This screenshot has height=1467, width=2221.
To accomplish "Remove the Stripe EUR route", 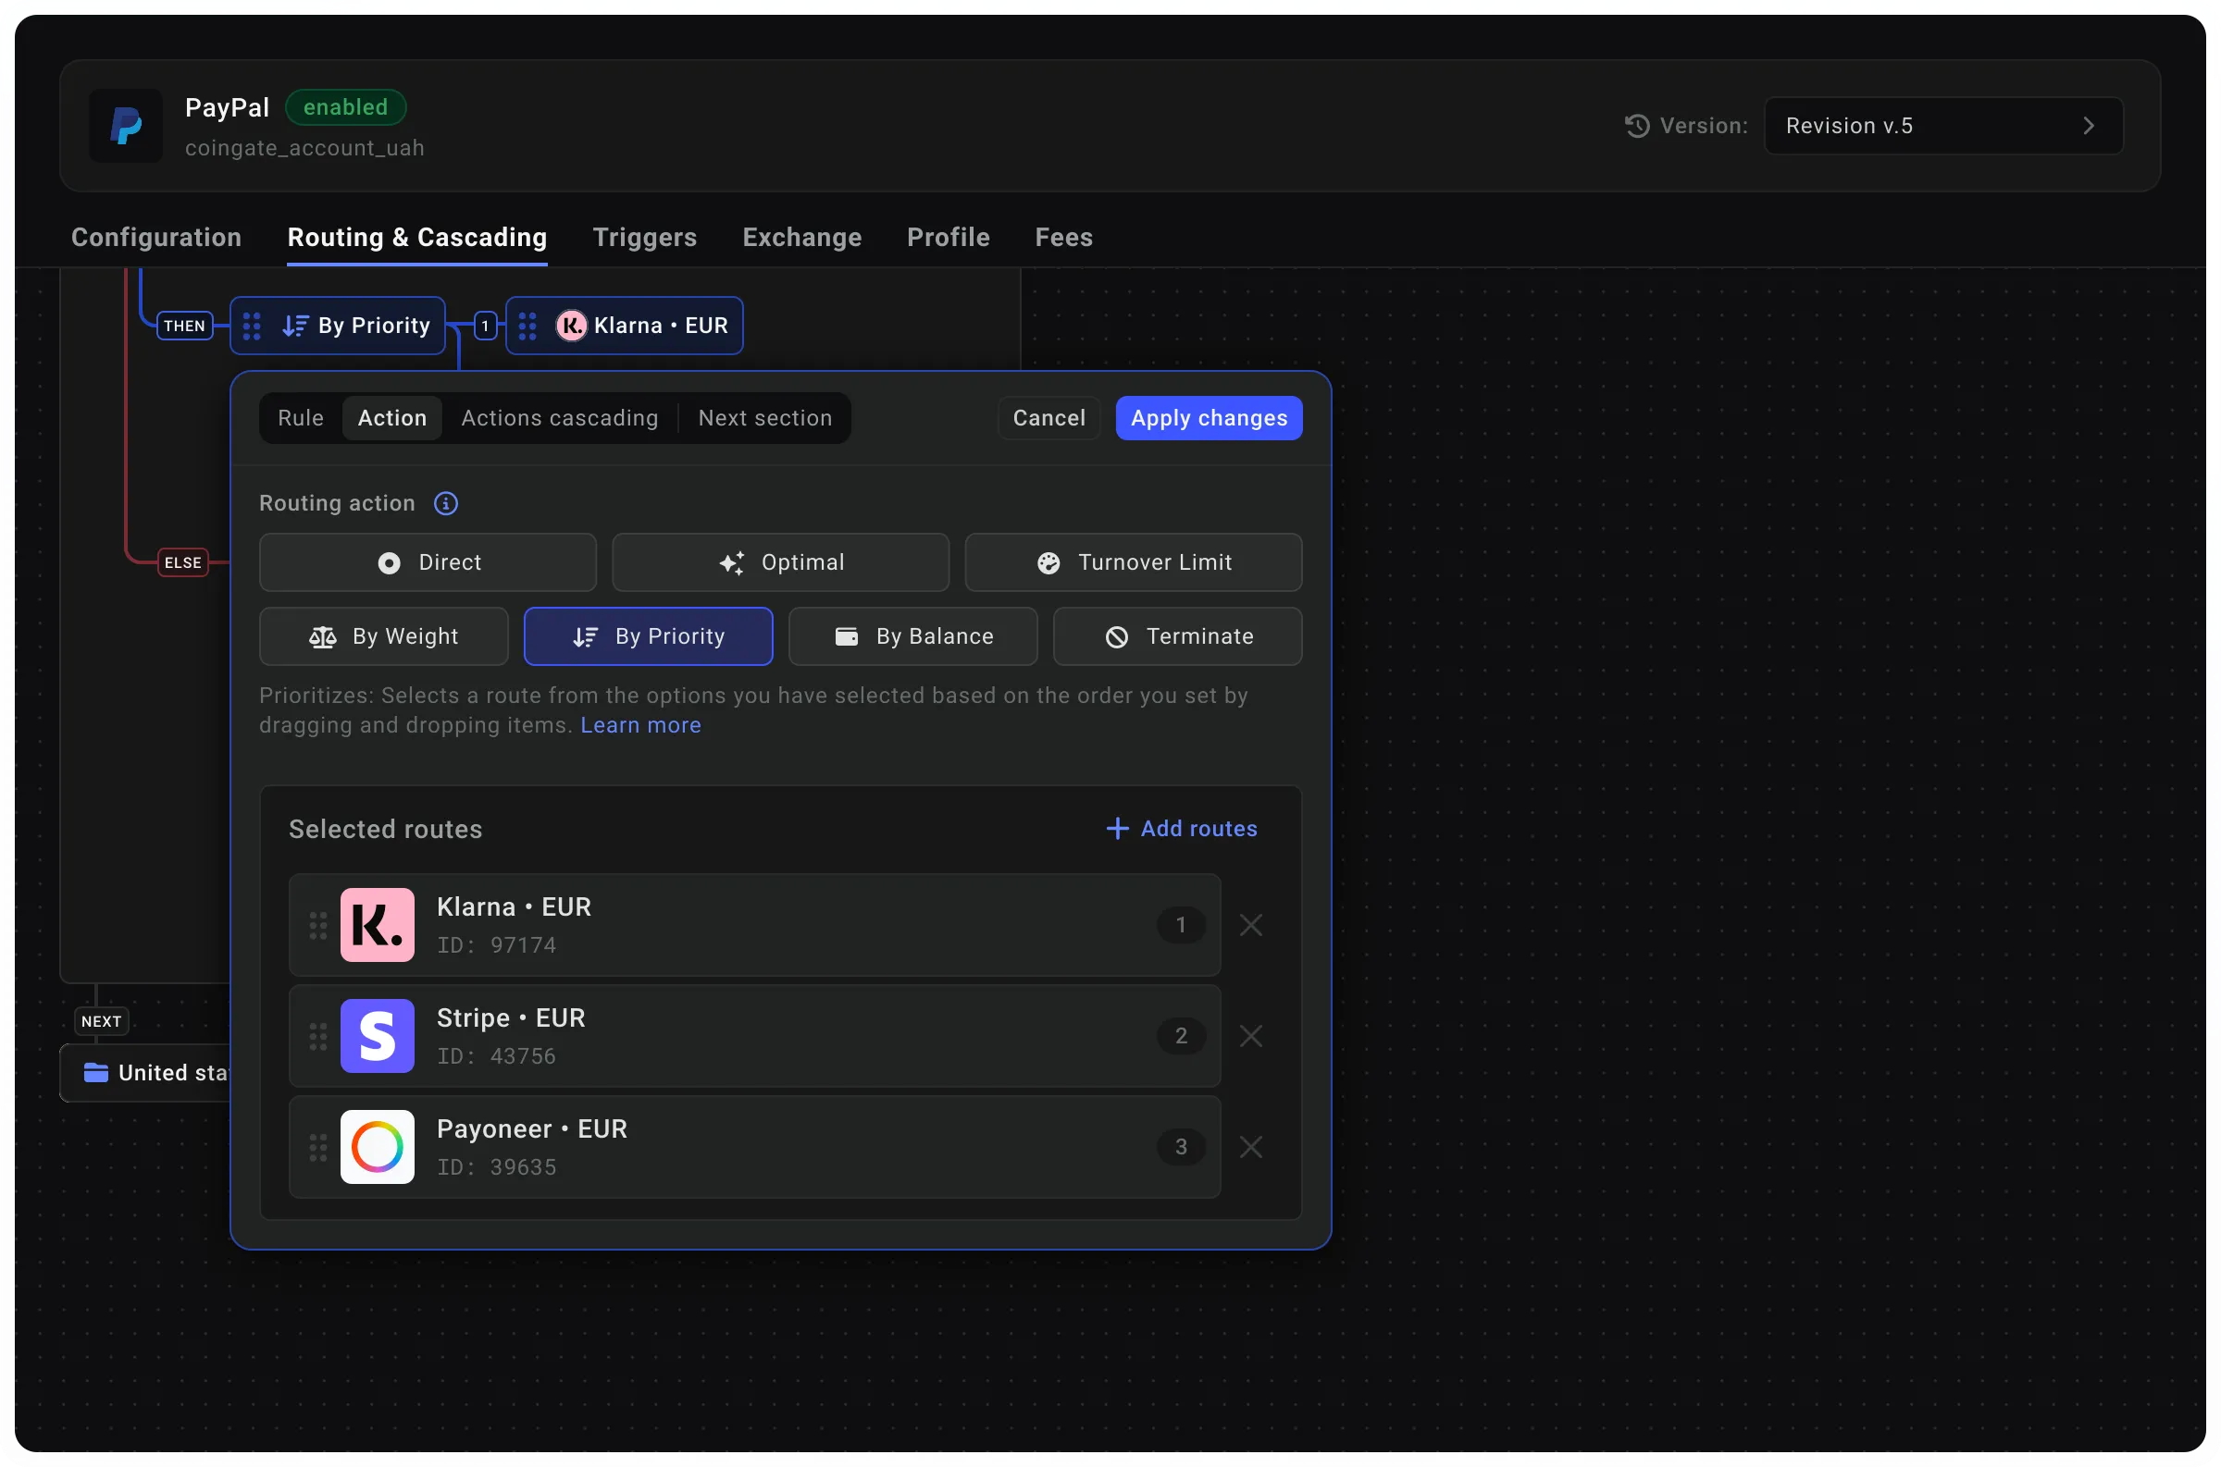I will [1251, 1037].
